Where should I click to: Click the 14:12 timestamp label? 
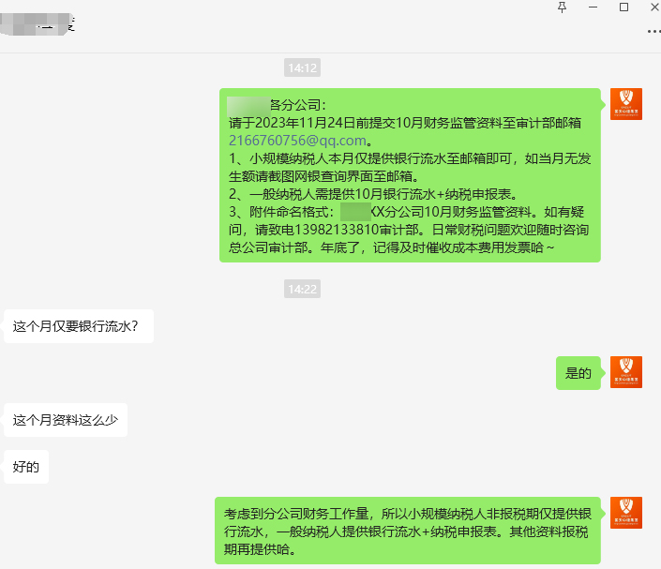pos(302,67)
